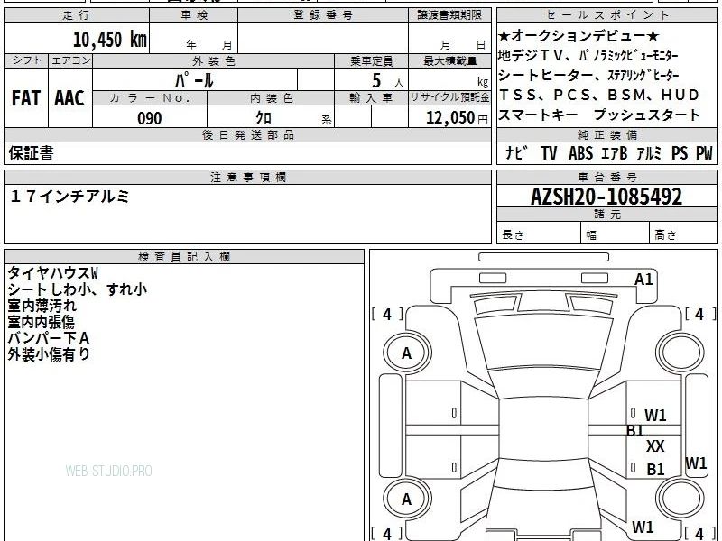Select the XX mark on car diagram

(655, 445)
